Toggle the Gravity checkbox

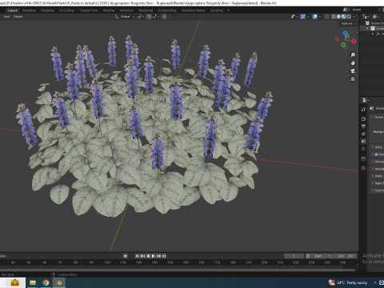click(x=376, y=154)
